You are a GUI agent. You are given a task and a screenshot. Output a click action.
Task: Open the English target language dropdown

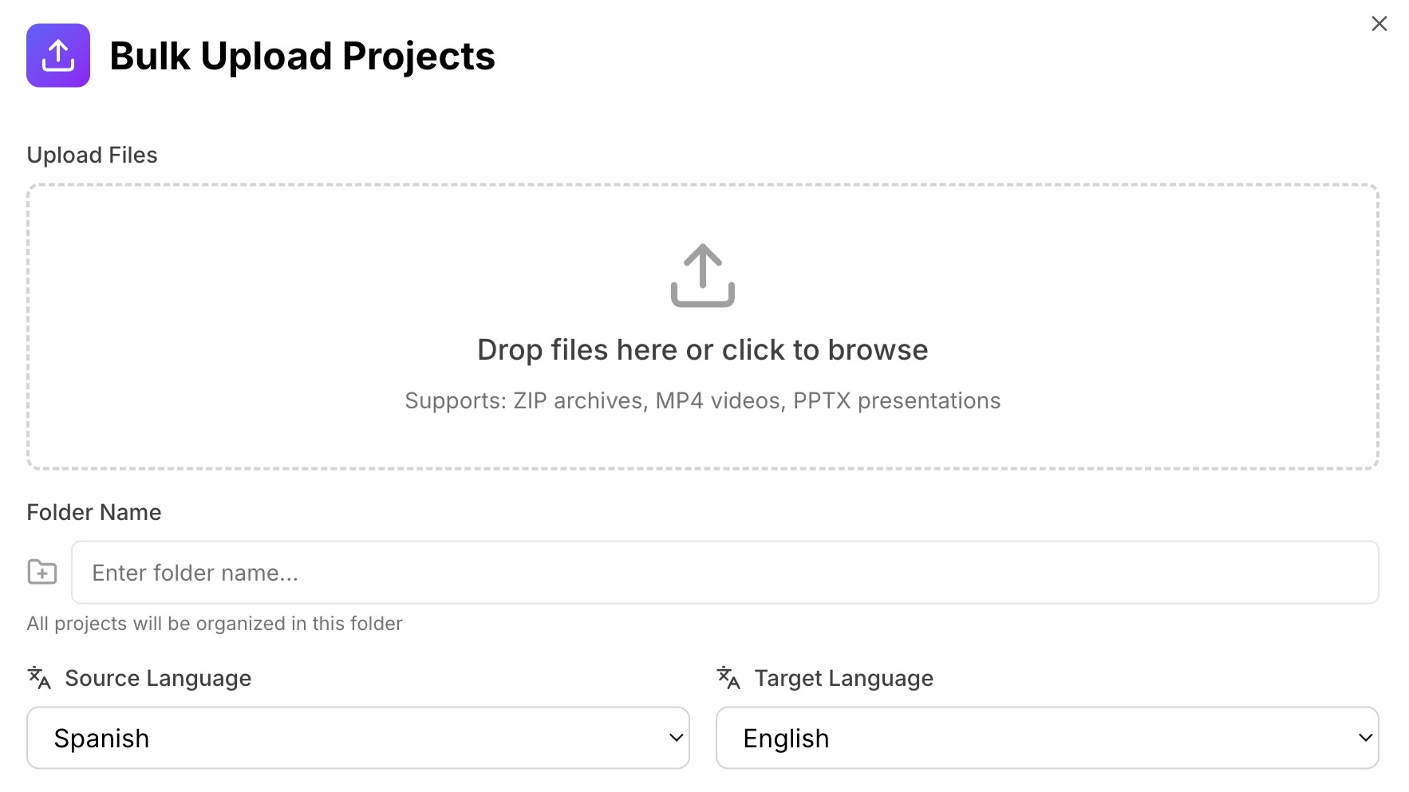tap(1048, 738)
